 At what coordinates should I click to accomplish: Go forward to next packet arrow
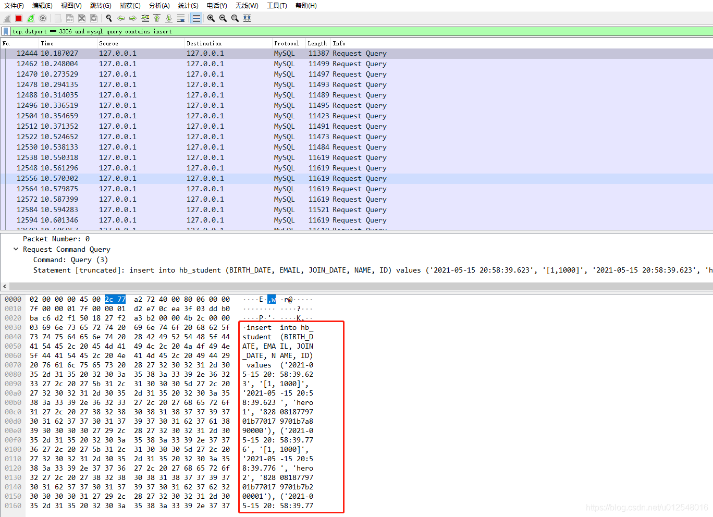[133, 18]
